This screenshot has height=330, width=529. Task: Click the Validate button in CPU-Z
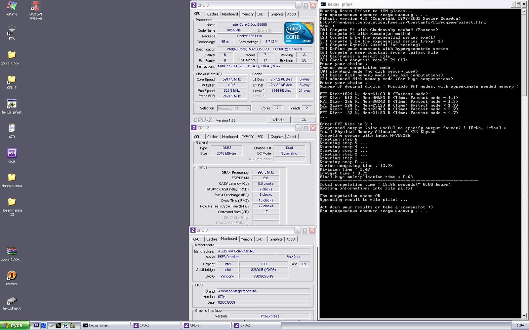click(x=278, y=120)
